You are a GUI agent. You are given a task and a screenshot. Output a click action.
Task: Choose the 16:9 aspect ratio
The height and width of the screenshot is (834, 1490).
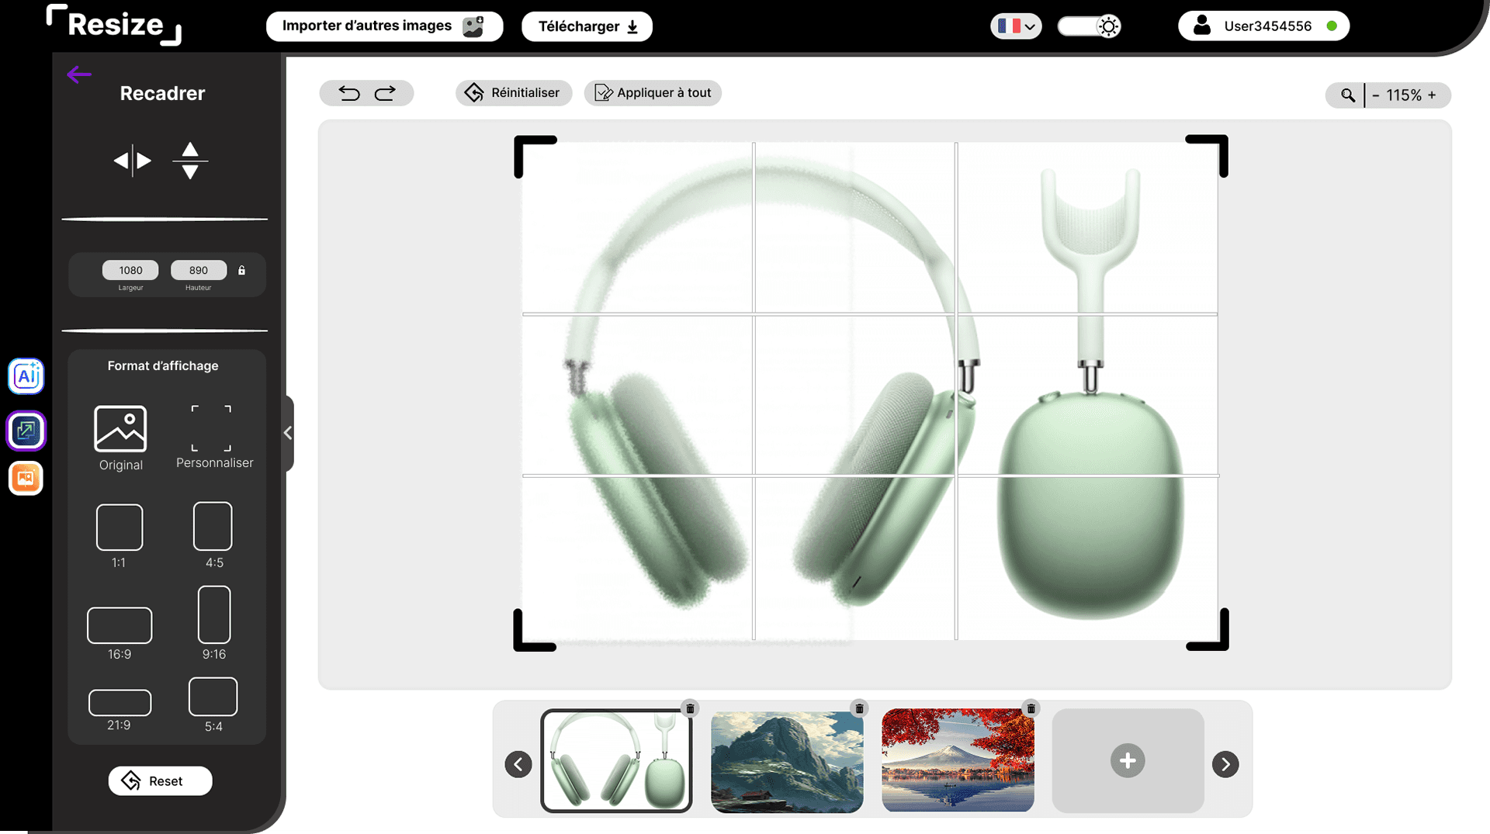coord(120,634)
